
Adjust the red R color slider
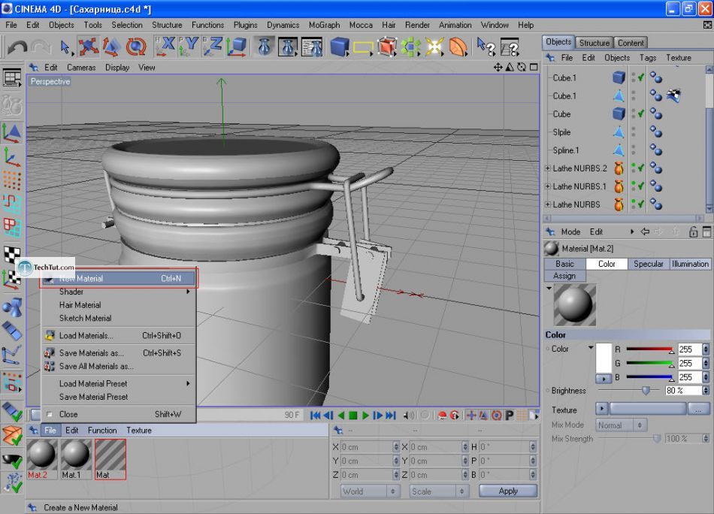tap(650, 349)
